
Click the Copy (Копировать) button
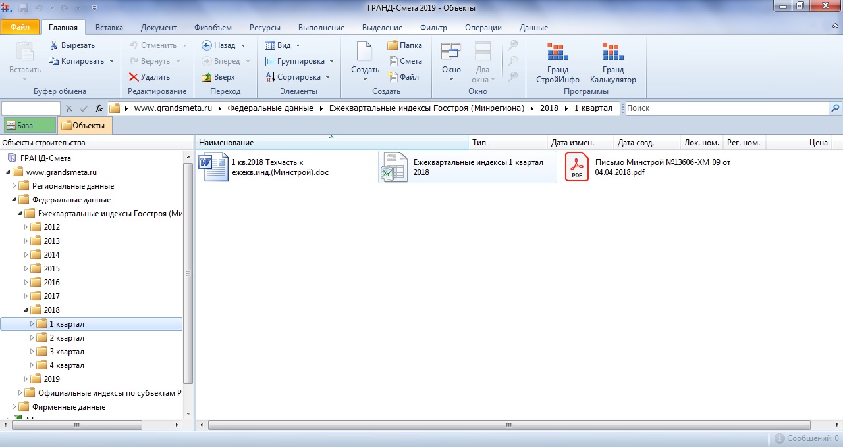[76, 61]
